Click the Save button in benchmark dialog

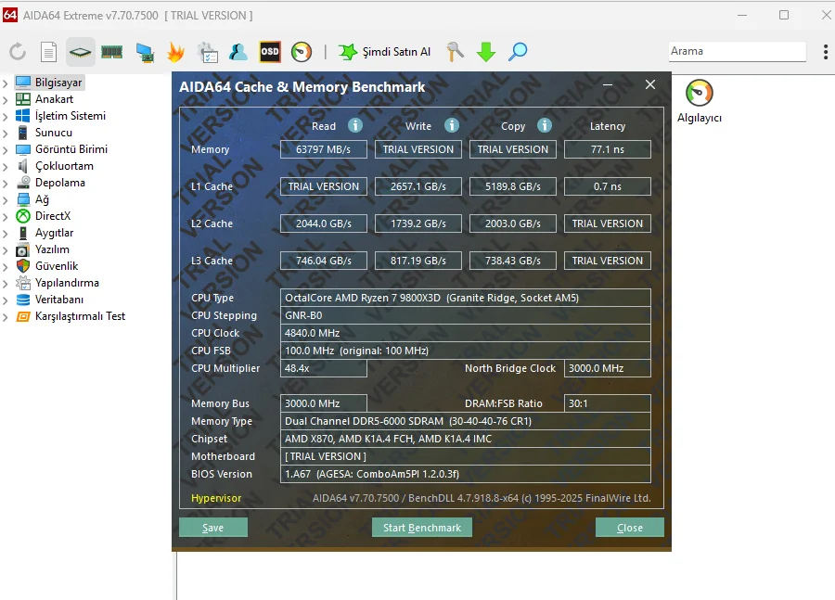(213, 528)
